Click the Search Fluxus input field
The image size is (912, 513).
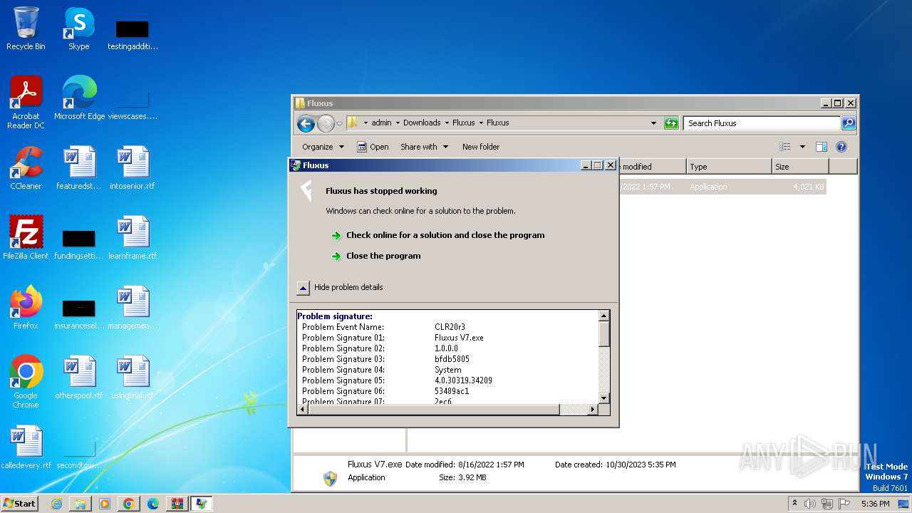(762, 123)
